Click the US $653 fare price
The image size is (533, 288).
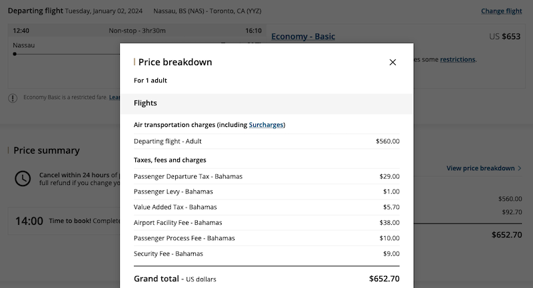tap(504, 37)
